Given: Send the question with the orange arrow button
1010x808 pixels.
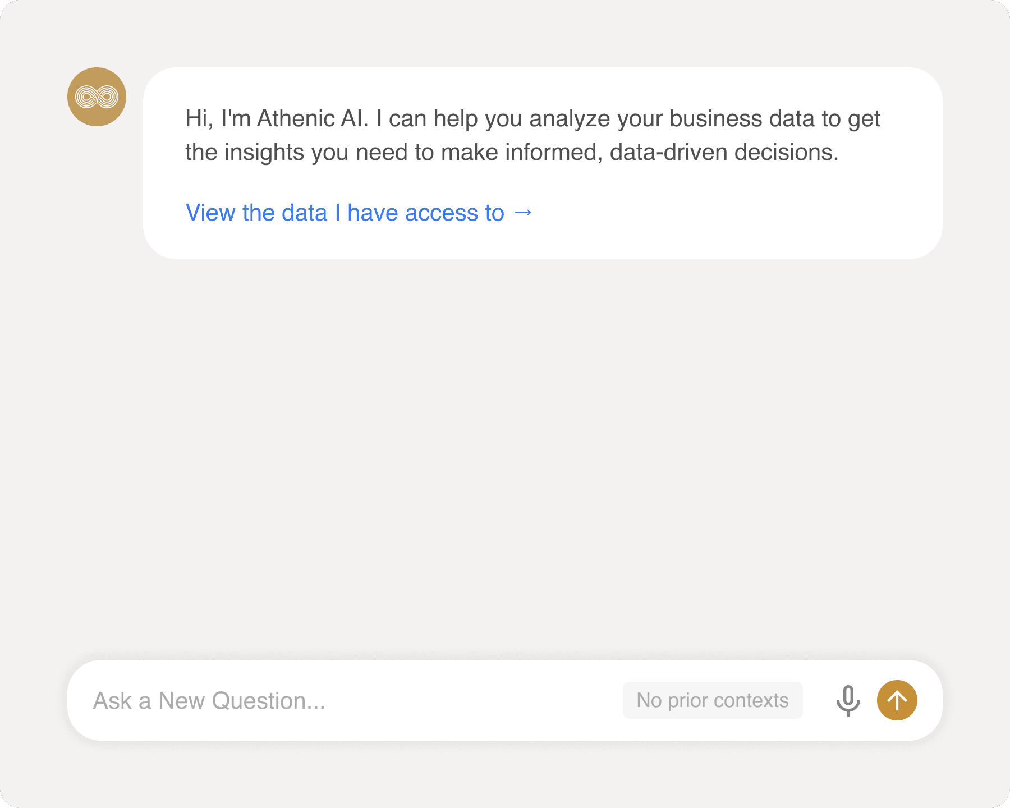Looking at the screenshot, I should (897, 700).
